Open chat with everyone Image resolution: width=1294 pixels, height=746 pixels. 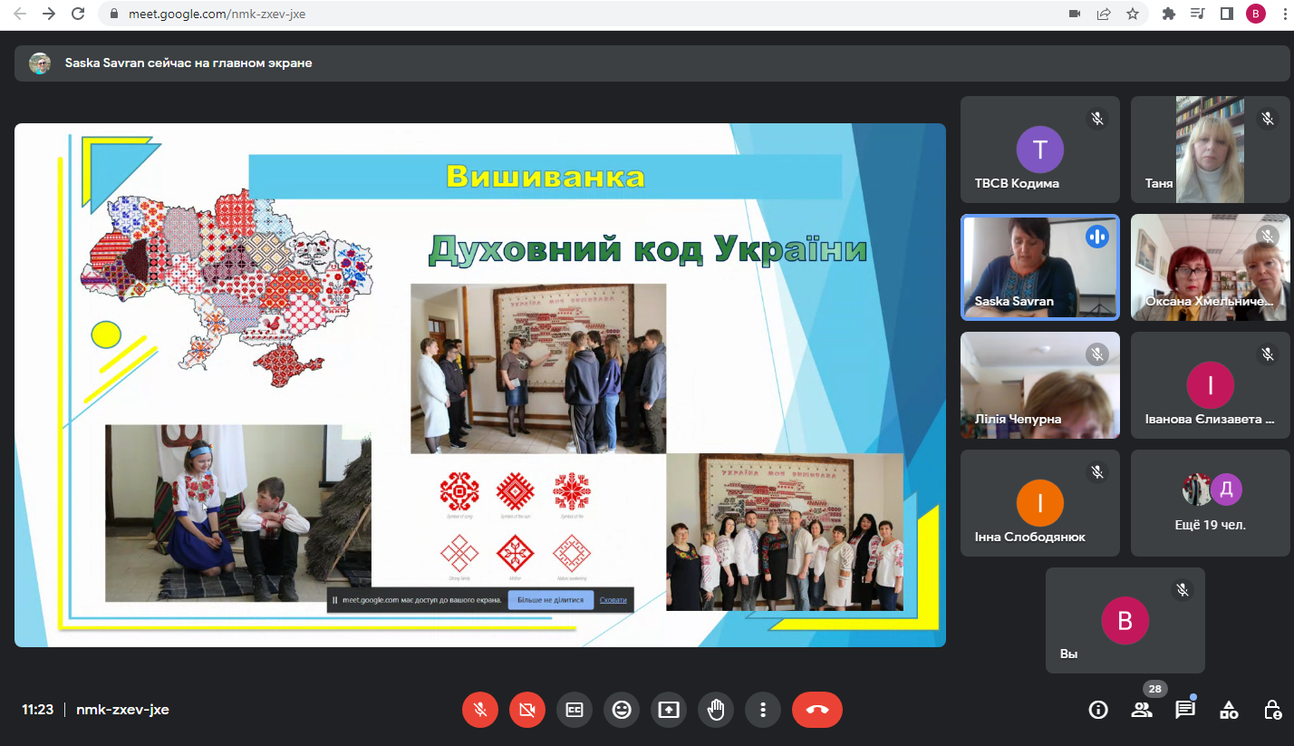click(x=1185, y=710)
